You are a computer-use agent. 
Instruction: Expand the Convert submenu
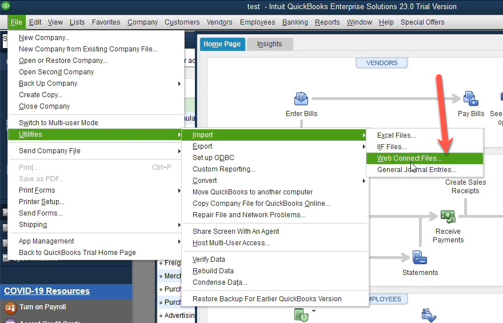click(x=274, y=181)
